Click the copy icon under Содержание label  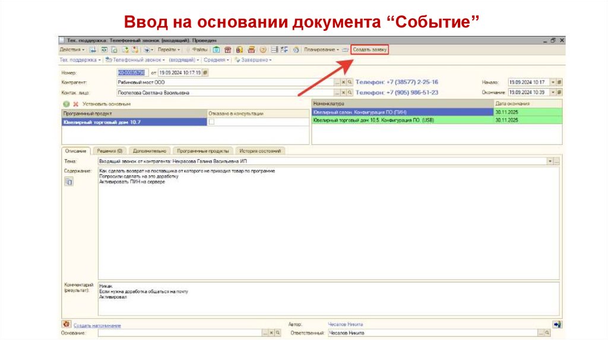click(x=69, y=182)
